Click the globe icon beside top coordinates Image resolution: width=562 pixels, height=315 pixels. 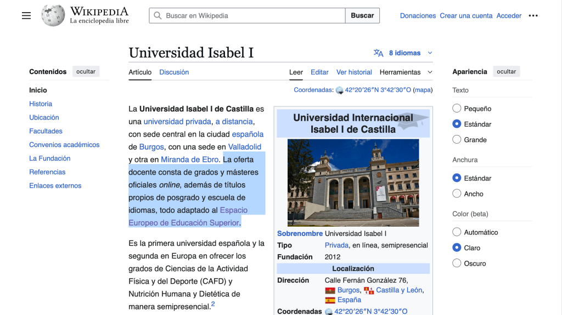[x=339, y=91]
